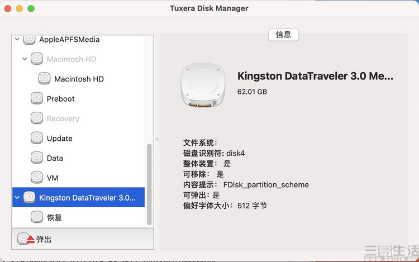Screen dimensions: 419x262
Task: Click the Data volume disk icon
Action: [37, 158]
